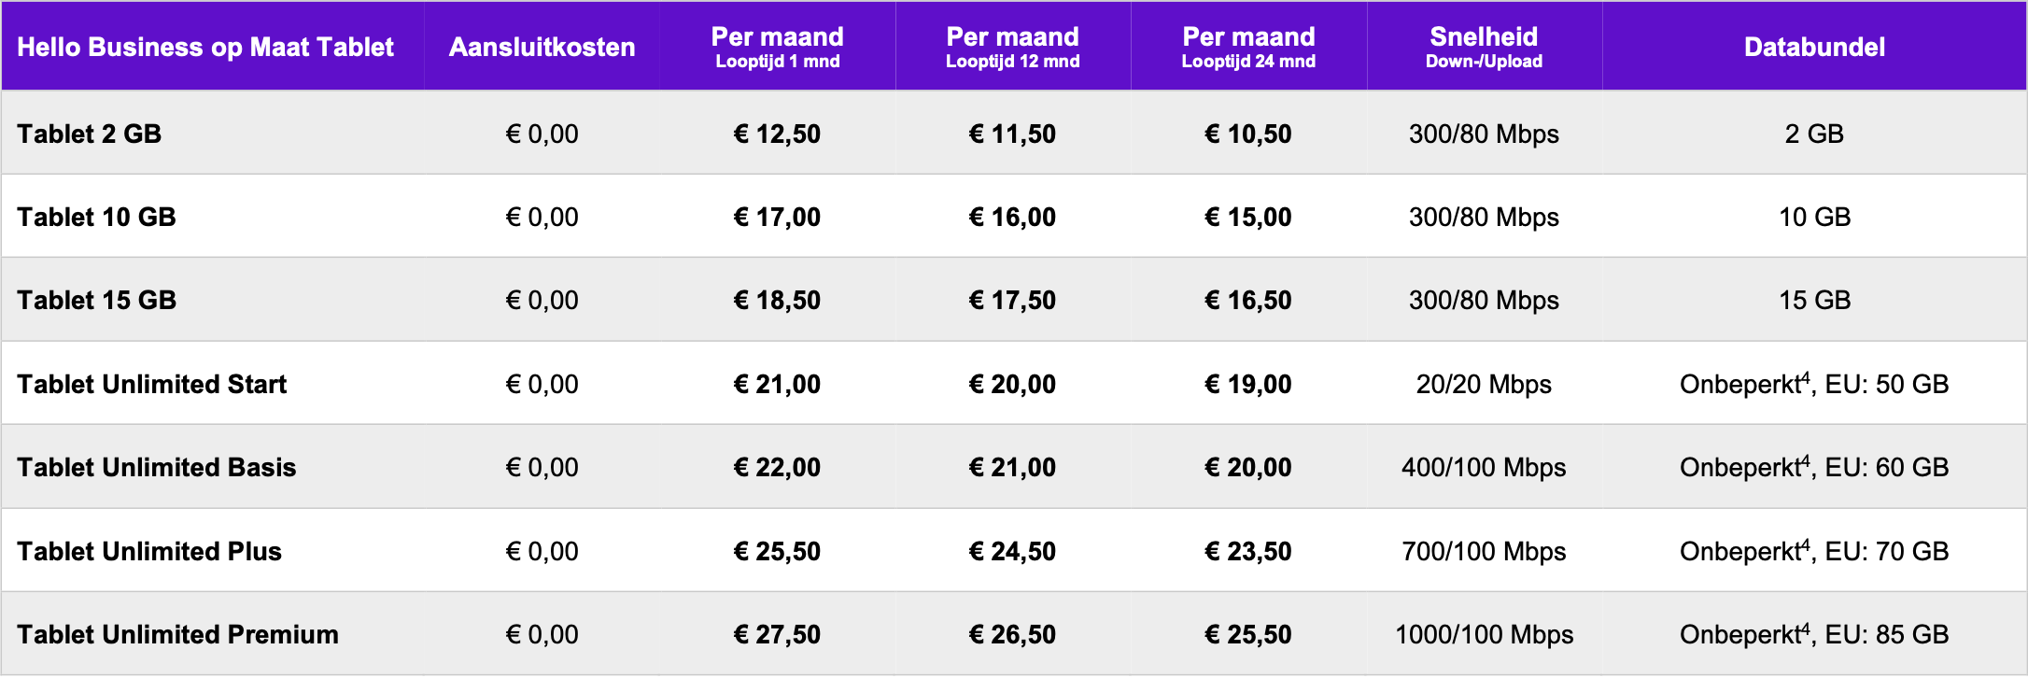The image size is (2028, 678).
Task: Select the 1000/100 Mbps speed cell
Action: [1484, 634]
